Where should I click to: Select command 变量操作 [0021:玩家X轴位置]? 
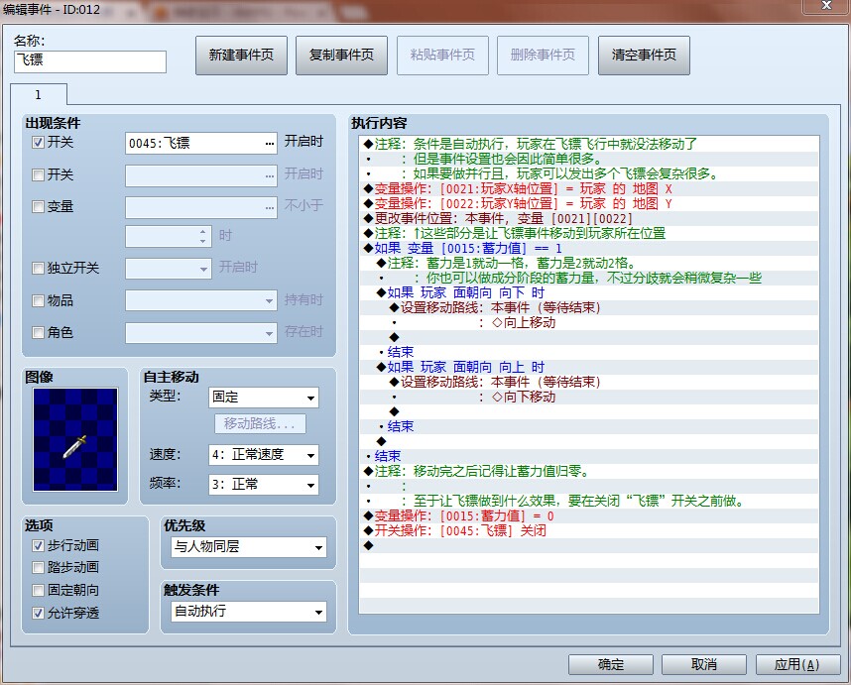589,188
